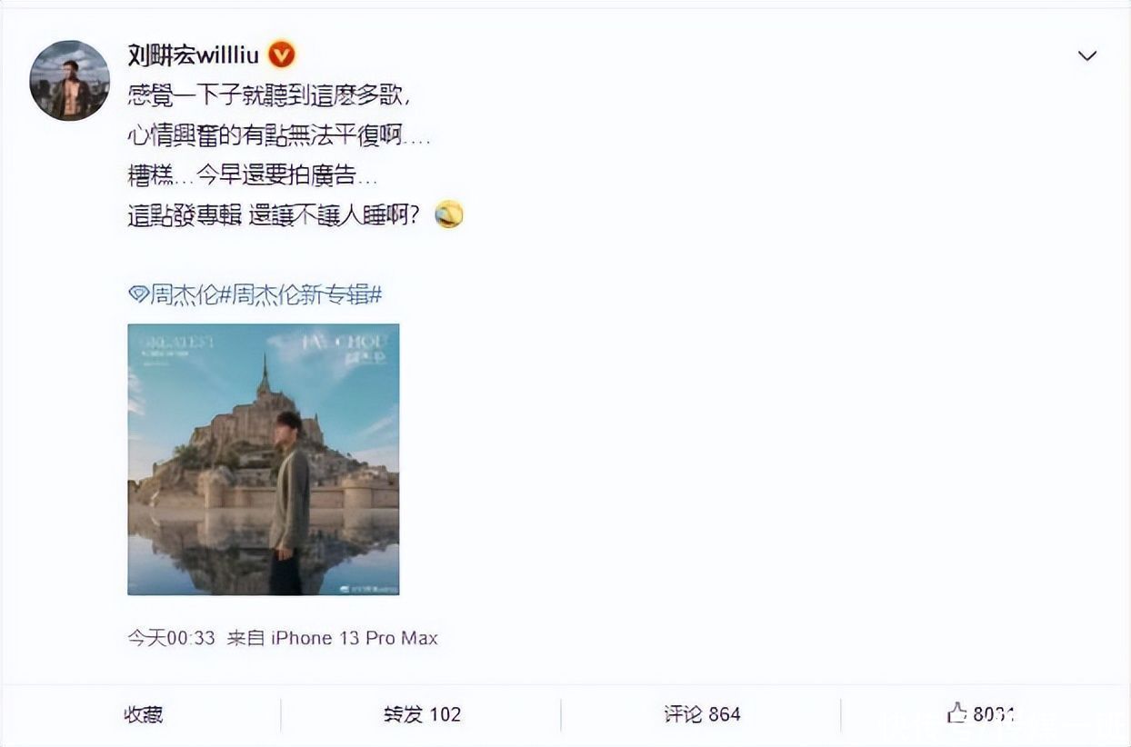
Task: Click the 今天00:33 post timestamp
Action: [x=171, y=638]
